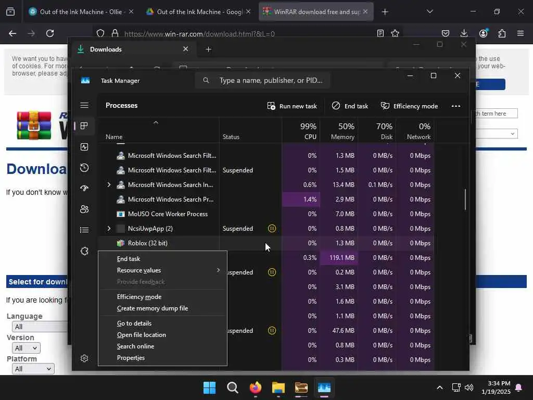Close the Downloads tab

click(186, 49)
